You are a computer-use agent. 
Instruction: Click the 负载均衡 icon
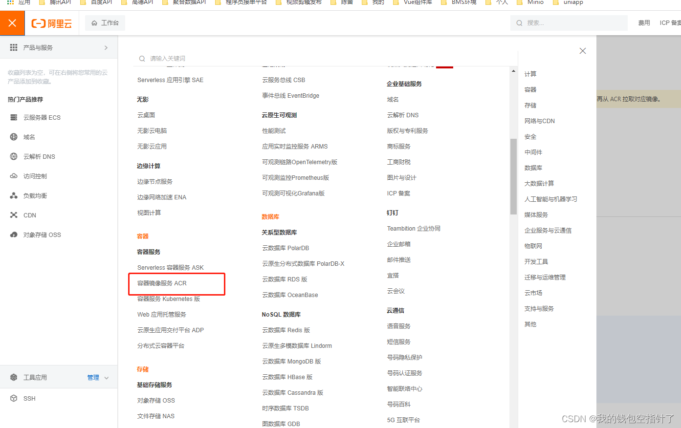click(14, 195)
